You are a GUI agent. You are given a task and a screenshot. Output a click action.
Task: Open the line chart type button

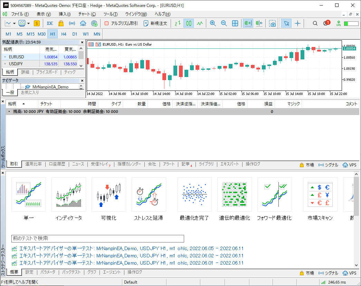(8, 23)
